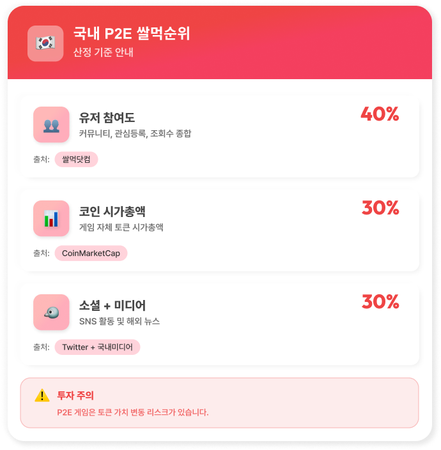Viewport: 441px width, 450px height.
Task: Click the P2E token risk warning text
Action: [x=132, y=412]
